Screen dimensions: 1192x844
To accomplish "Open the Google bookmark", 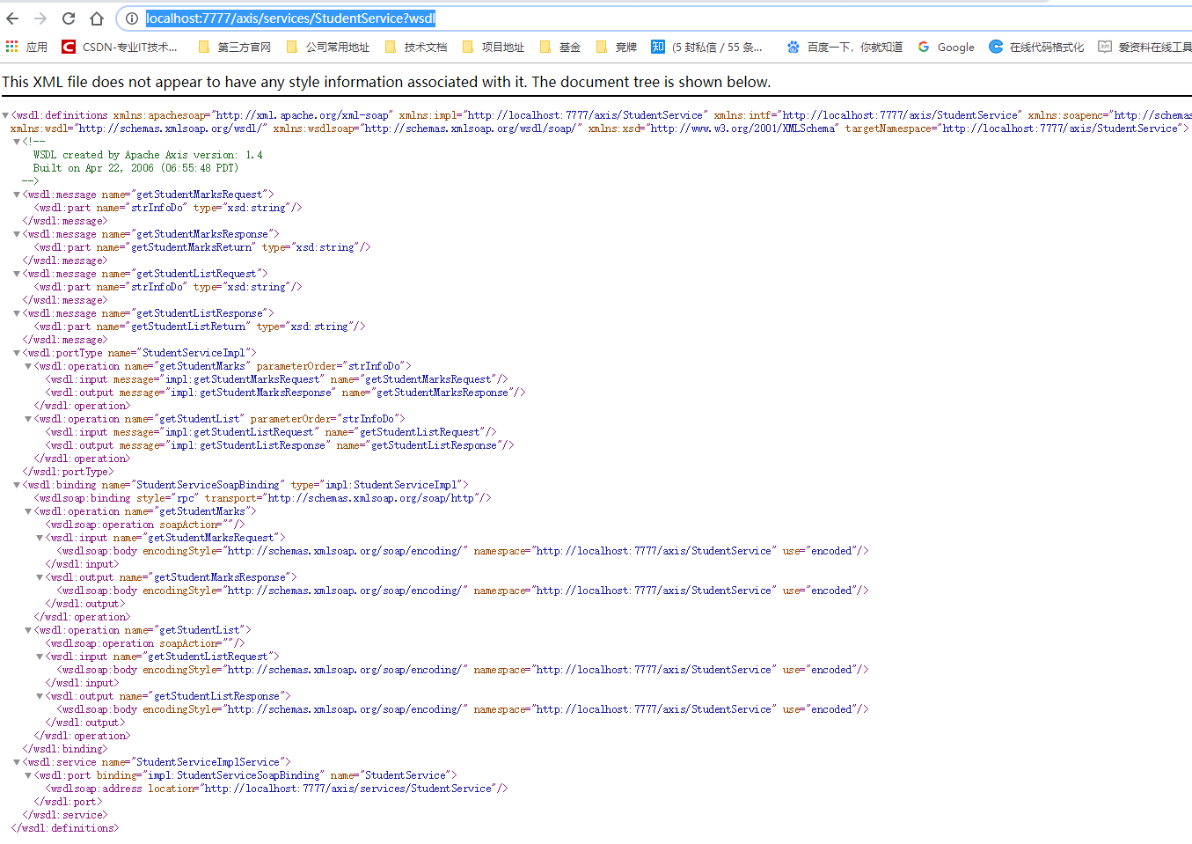I will click(947, 47).
